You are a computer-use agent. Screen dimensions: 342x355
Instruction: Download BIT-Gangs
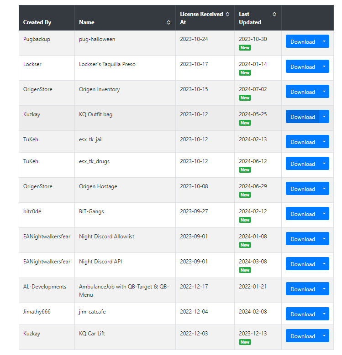(303, 214)
